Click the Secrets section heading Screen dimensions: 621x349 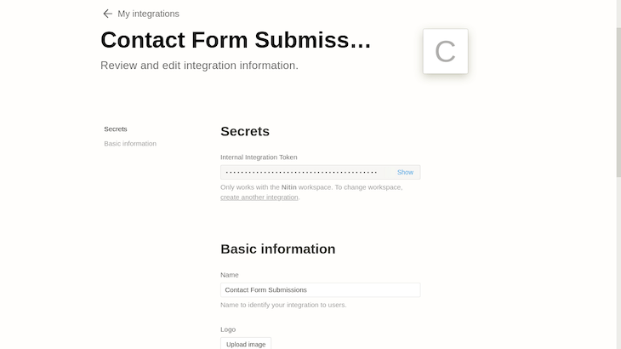[245, 132]
